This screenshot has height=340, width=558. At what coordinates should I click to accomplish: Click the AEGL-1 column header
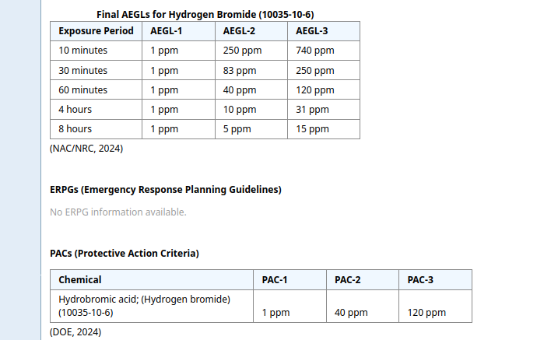point(165,31)
